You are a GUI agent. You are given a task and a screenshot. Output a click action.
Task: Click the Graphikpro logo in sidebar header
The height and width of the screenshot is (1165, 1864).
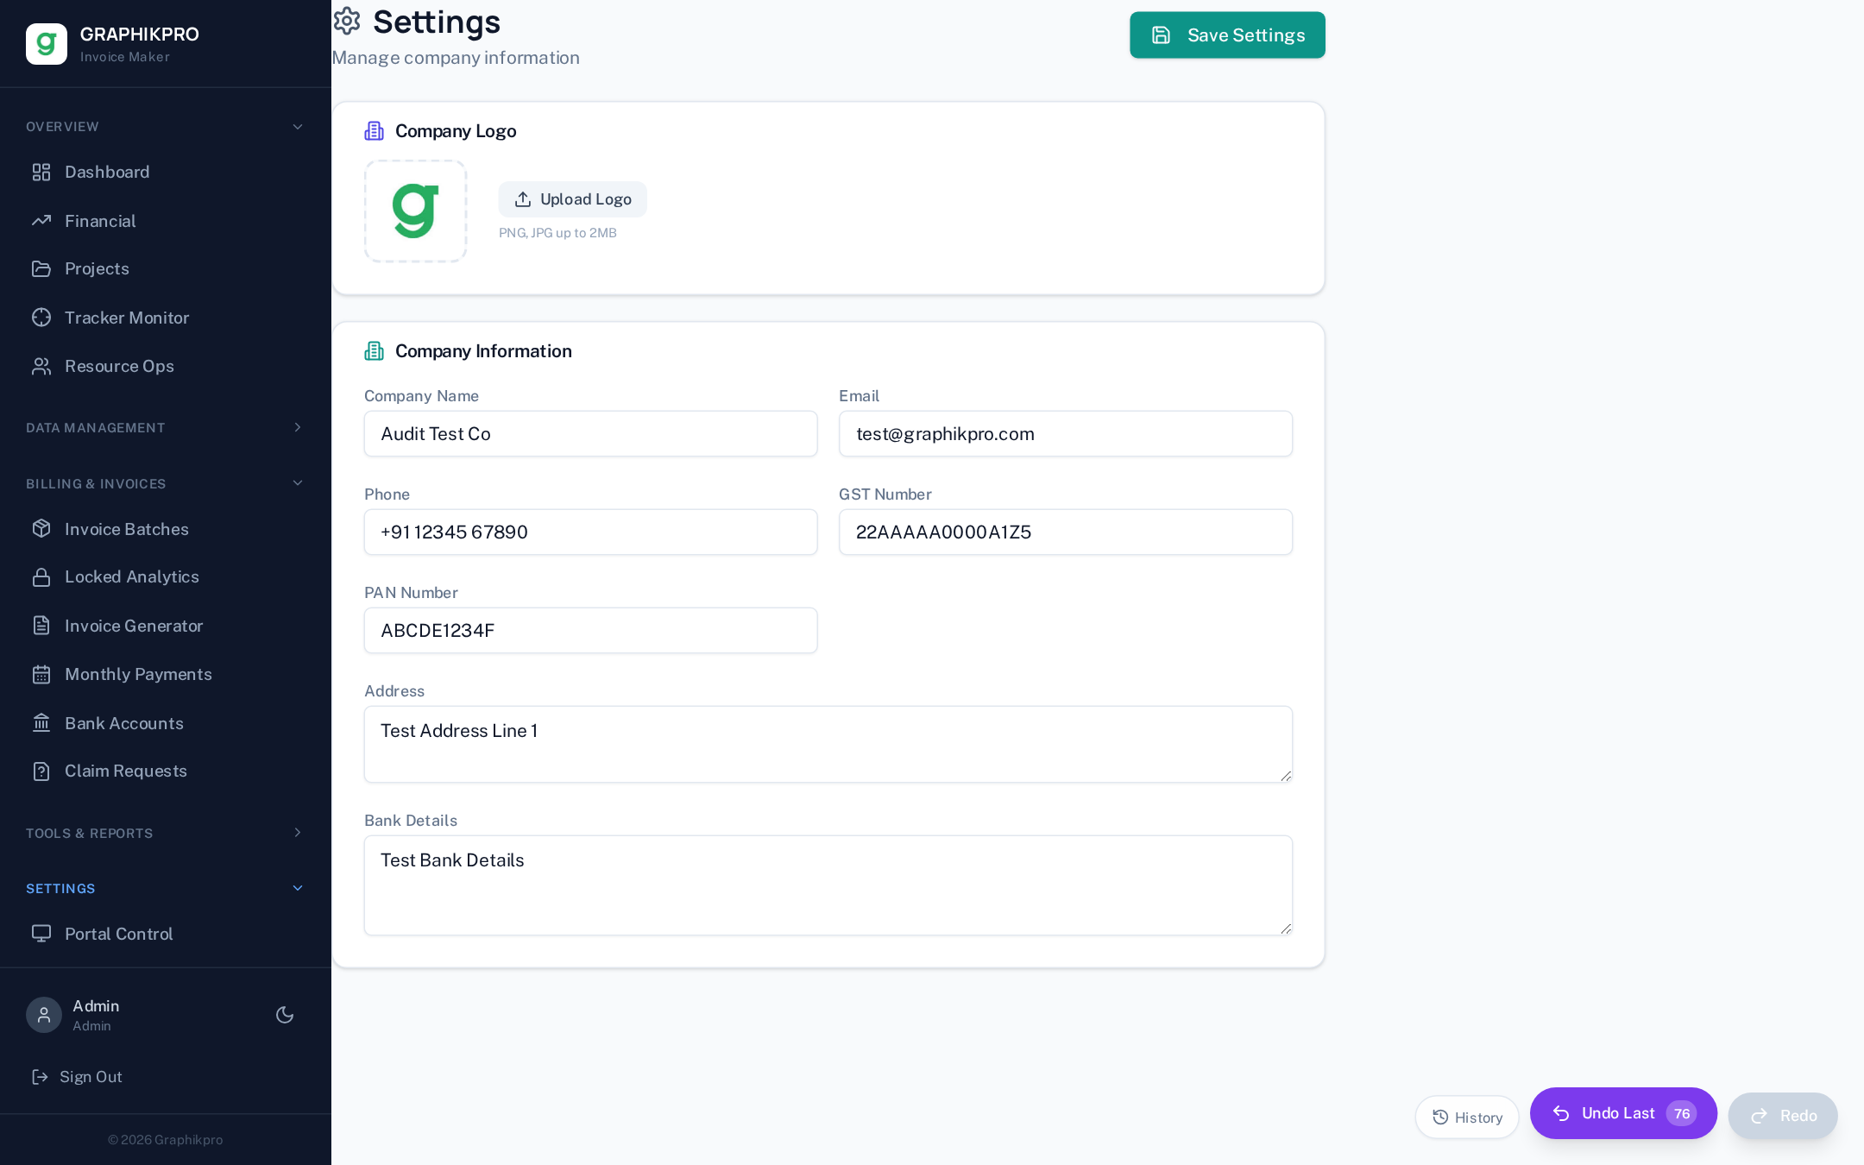pyautogui.click(x=47, y=44)
